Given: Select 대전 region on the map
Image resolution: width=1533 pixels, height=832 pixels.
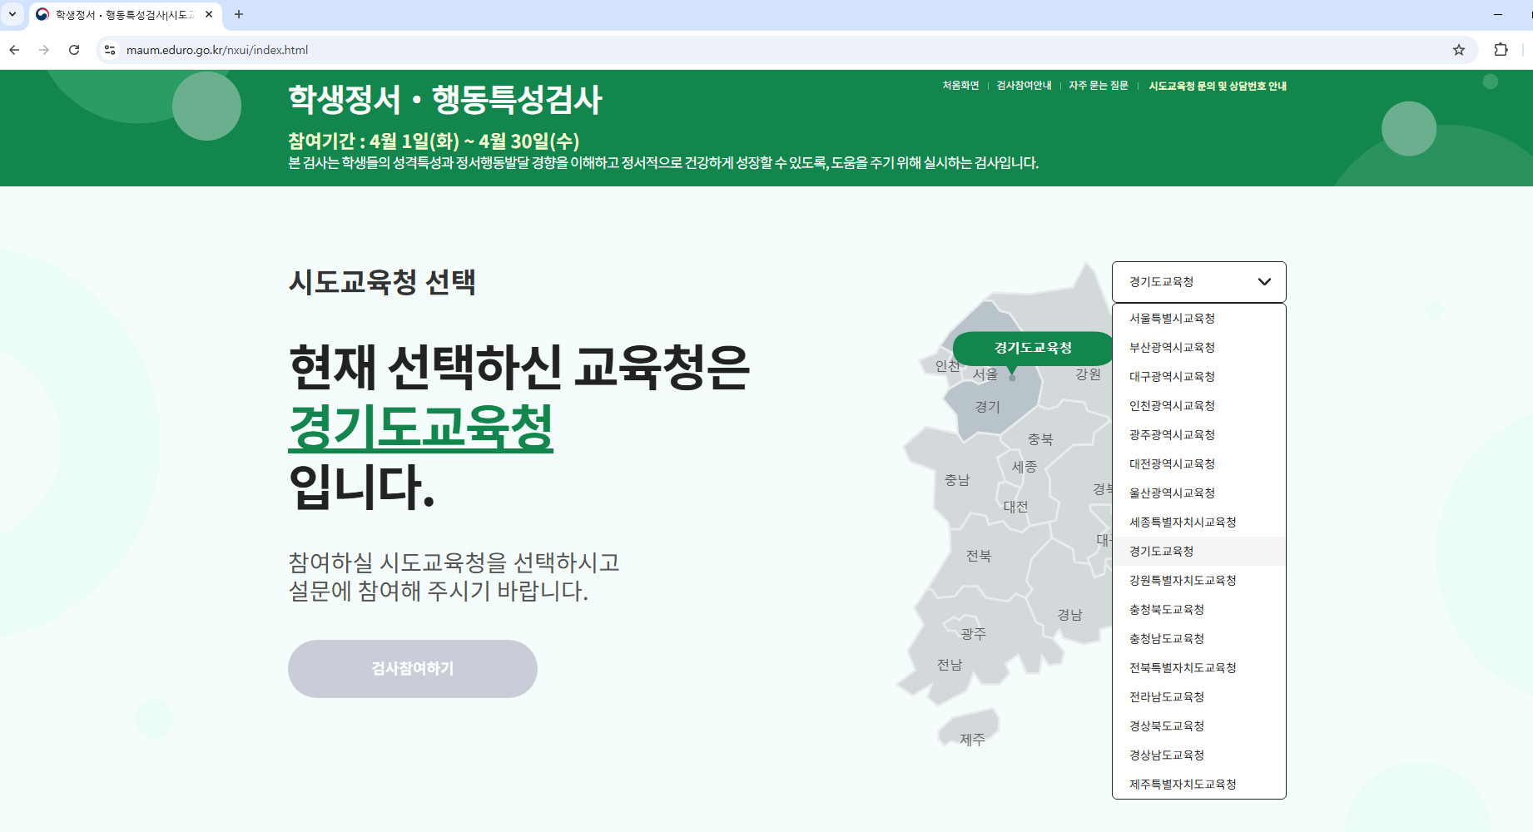Looking at the screenshot, I should pos(1015,507).
